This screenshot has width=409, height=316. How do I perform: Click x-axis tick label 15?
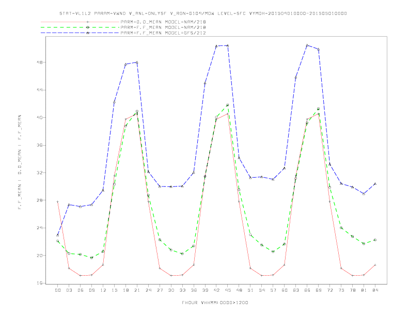(114, 290)
